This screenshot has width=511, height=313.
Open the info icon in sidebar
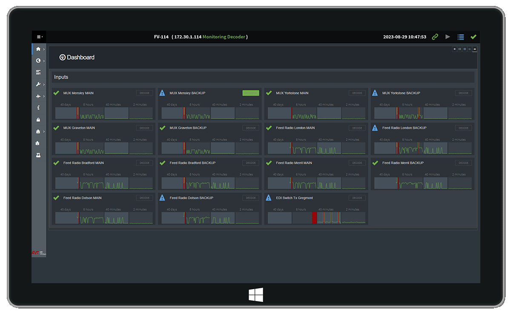pos(38,108)
